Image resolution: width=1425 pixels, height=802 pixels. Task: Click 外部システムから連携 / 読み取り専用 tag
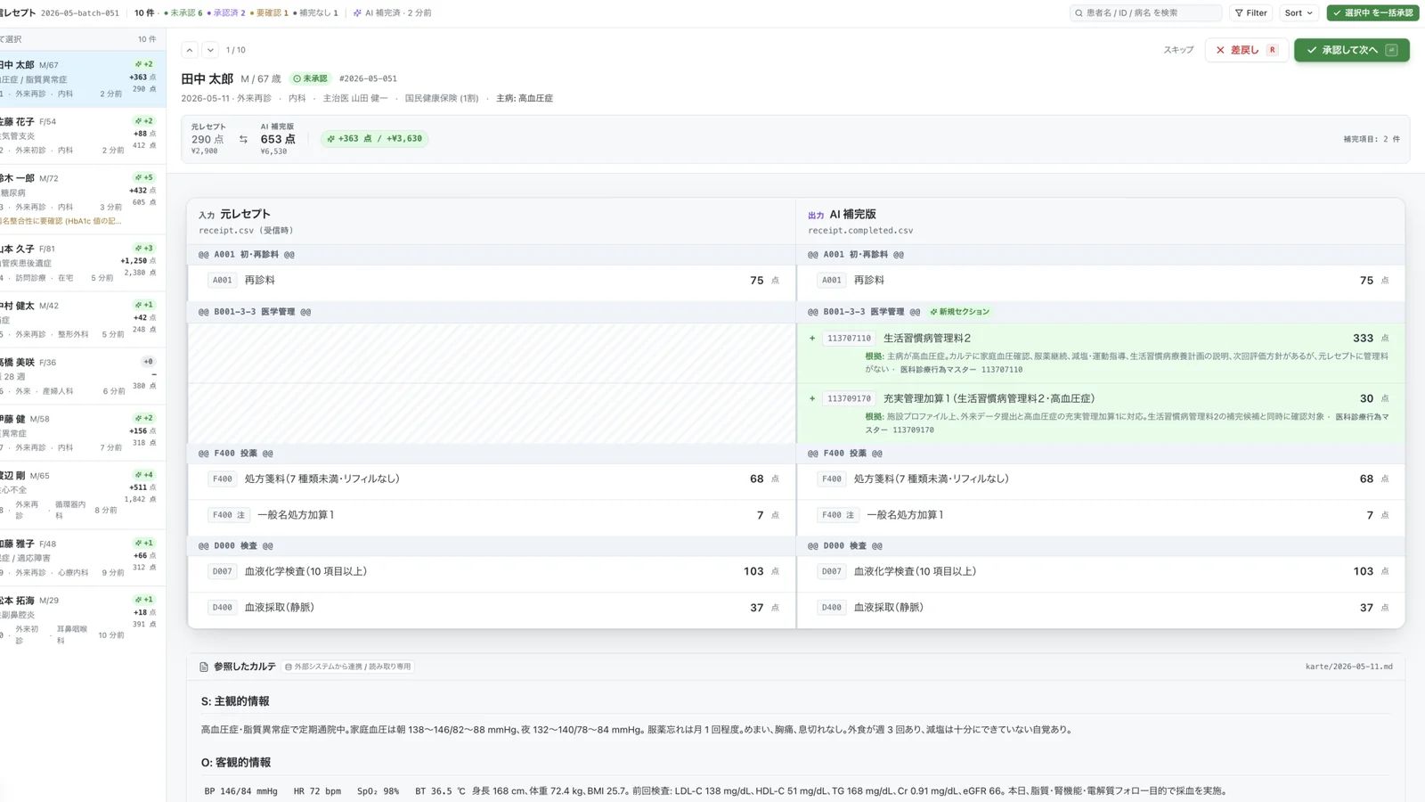(x=348, y=667)
